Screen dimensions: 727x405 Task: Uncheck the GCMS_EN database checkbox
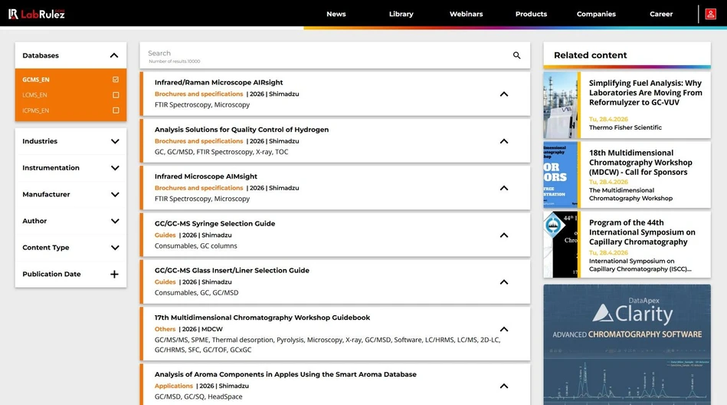[x=116, y=80]
